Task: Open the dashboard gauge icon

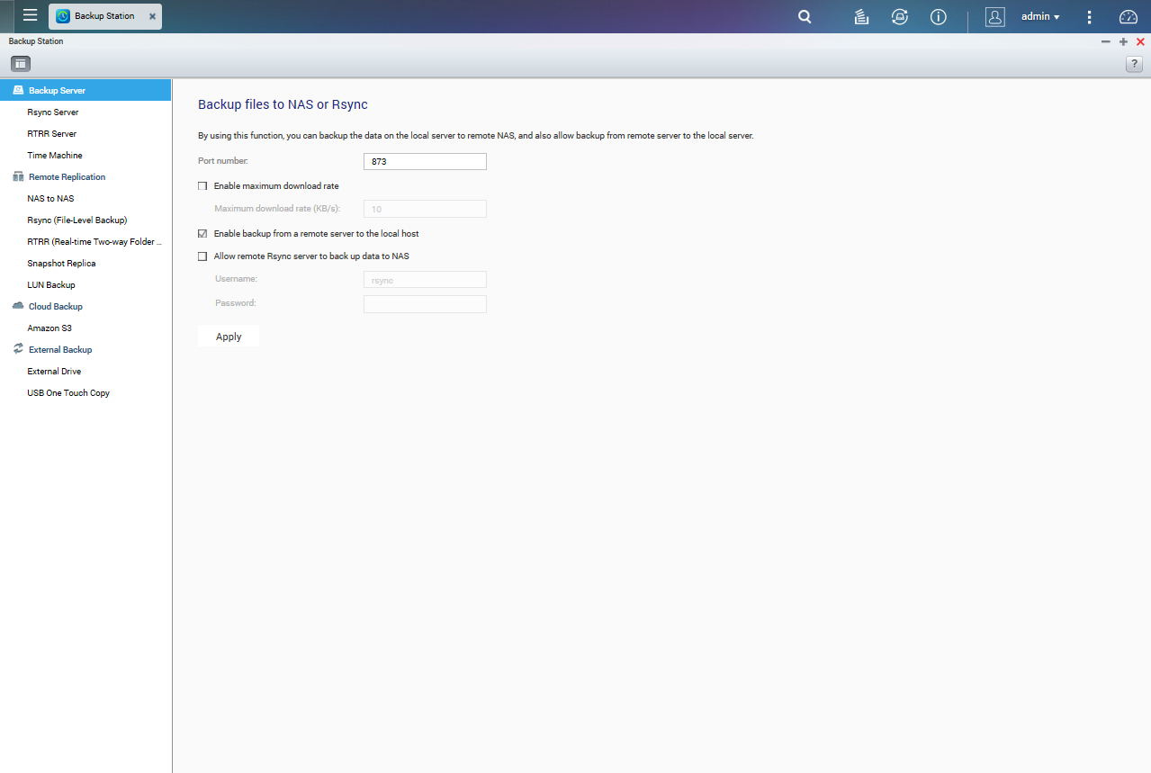Action: pos(1129,16)
